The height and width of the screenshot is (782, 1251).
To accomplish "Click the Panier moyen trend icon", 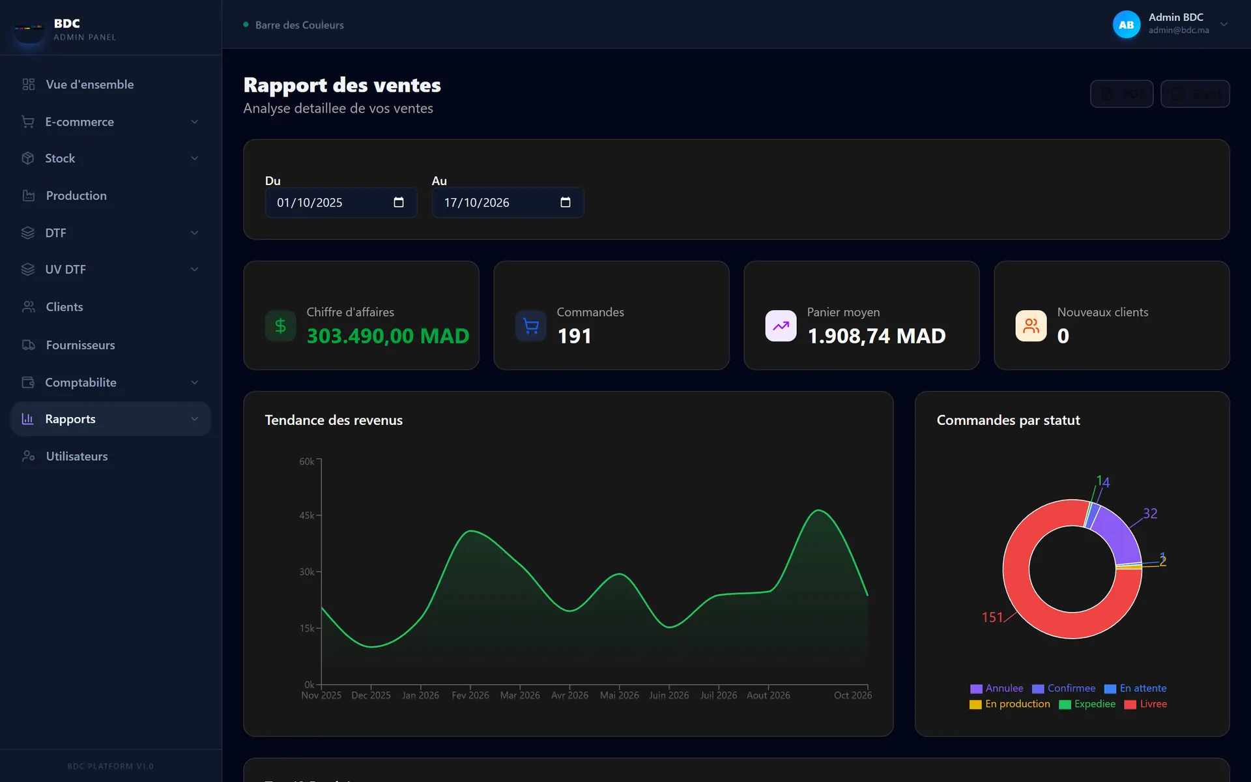I will (x=781, y=326).
